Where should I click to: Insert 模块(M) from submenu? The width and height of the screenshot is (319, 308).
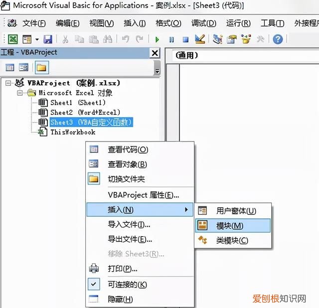(x=233, y=226)
